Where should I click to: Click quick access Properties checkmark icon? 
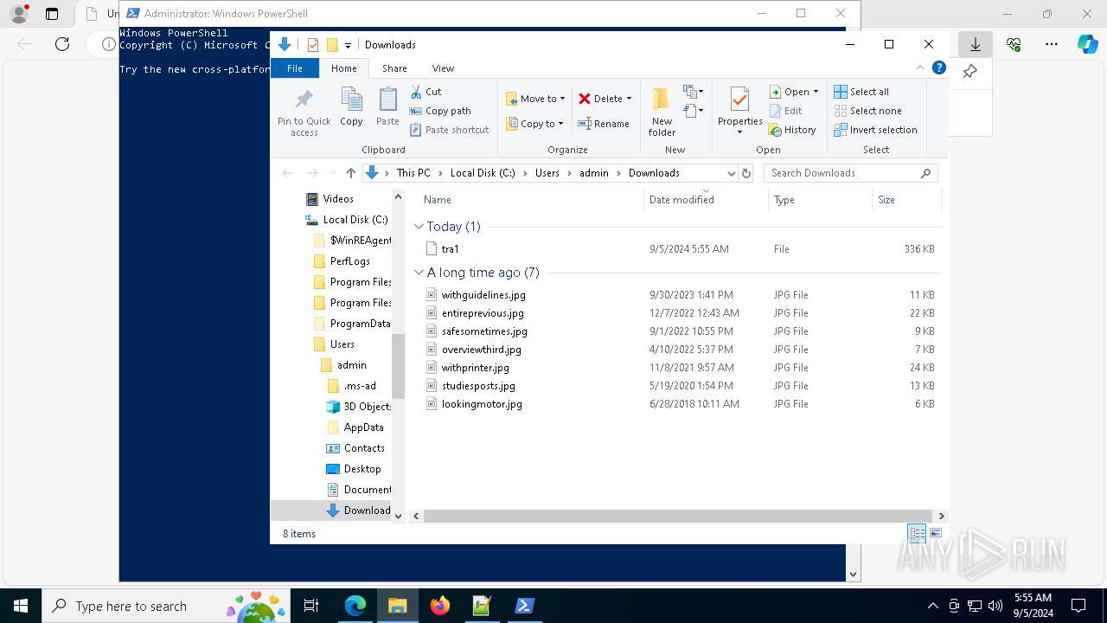click(x=313, y=45)
